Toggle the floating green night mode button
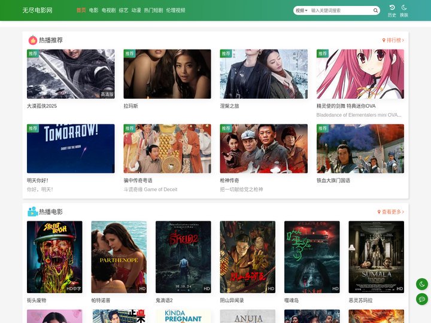The width and height of the screenshot is (431, 323). point(422,284)
